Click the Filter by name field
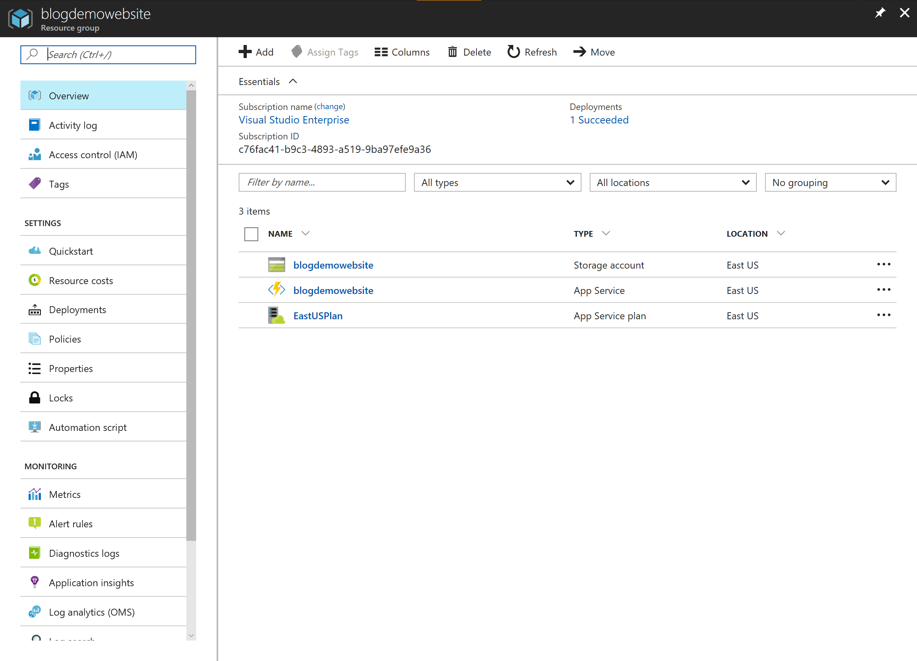The width and height of the screenshot is (917, 661). coord(322,182)
